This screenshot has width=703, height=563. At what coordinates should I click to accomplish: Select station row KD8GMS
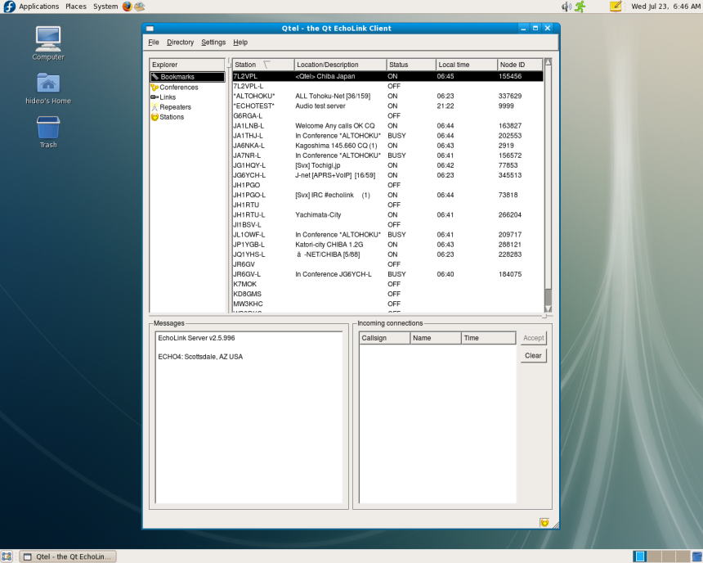click(387, 294)
